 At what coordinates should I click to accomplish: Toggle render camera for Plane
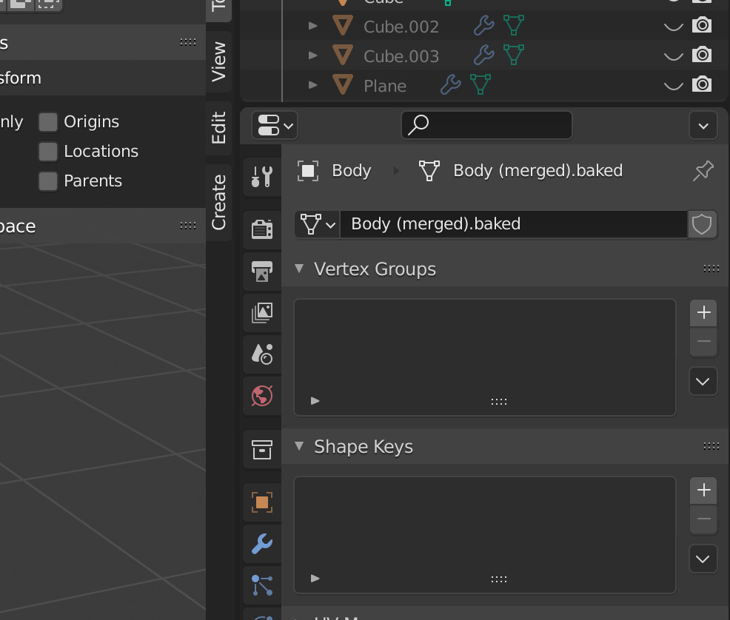point(702,84)
